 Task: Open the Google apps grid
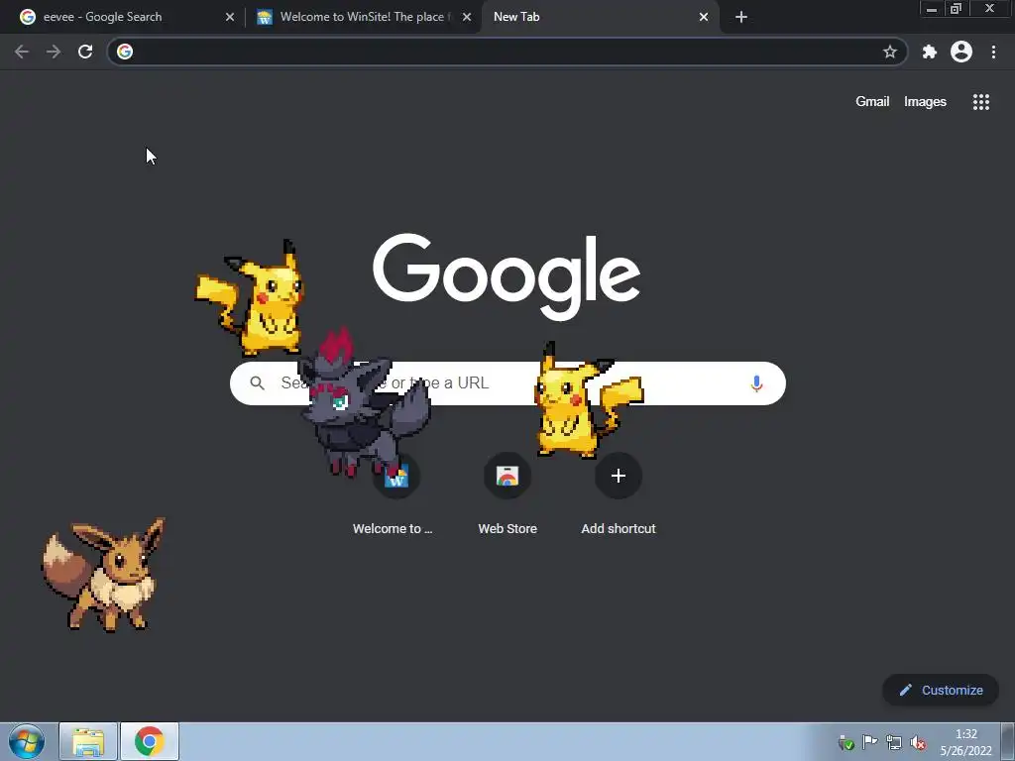tap(980, 102)
